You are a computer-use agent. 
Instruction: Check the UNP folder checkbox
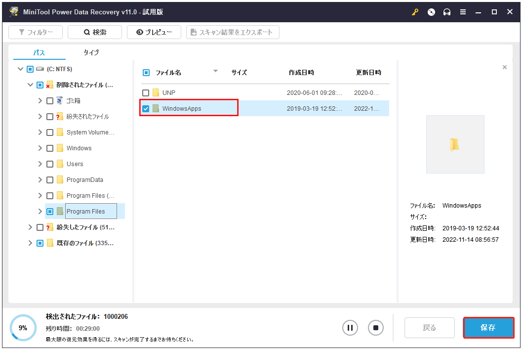[146, 93]
